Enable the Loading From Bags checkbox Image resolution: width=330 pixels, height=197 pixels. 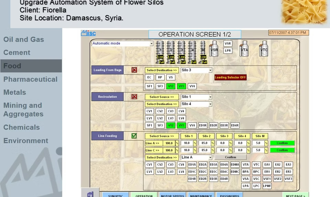(134, 70)
